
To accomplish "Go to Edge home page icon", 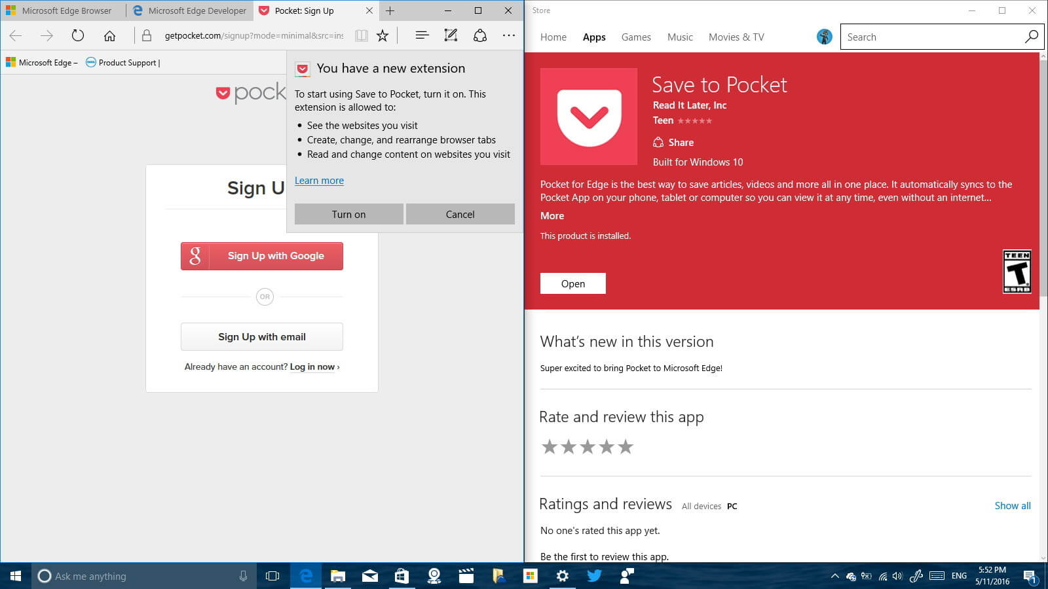I will coord(109,35).
